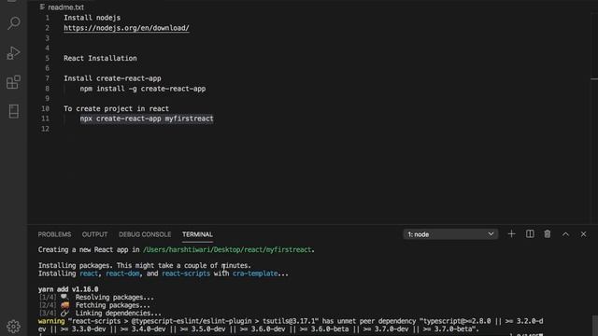Create a new terminal with plus icon
Image resolution: width=598 pixels, height=336 pixels.
[511, 234]
